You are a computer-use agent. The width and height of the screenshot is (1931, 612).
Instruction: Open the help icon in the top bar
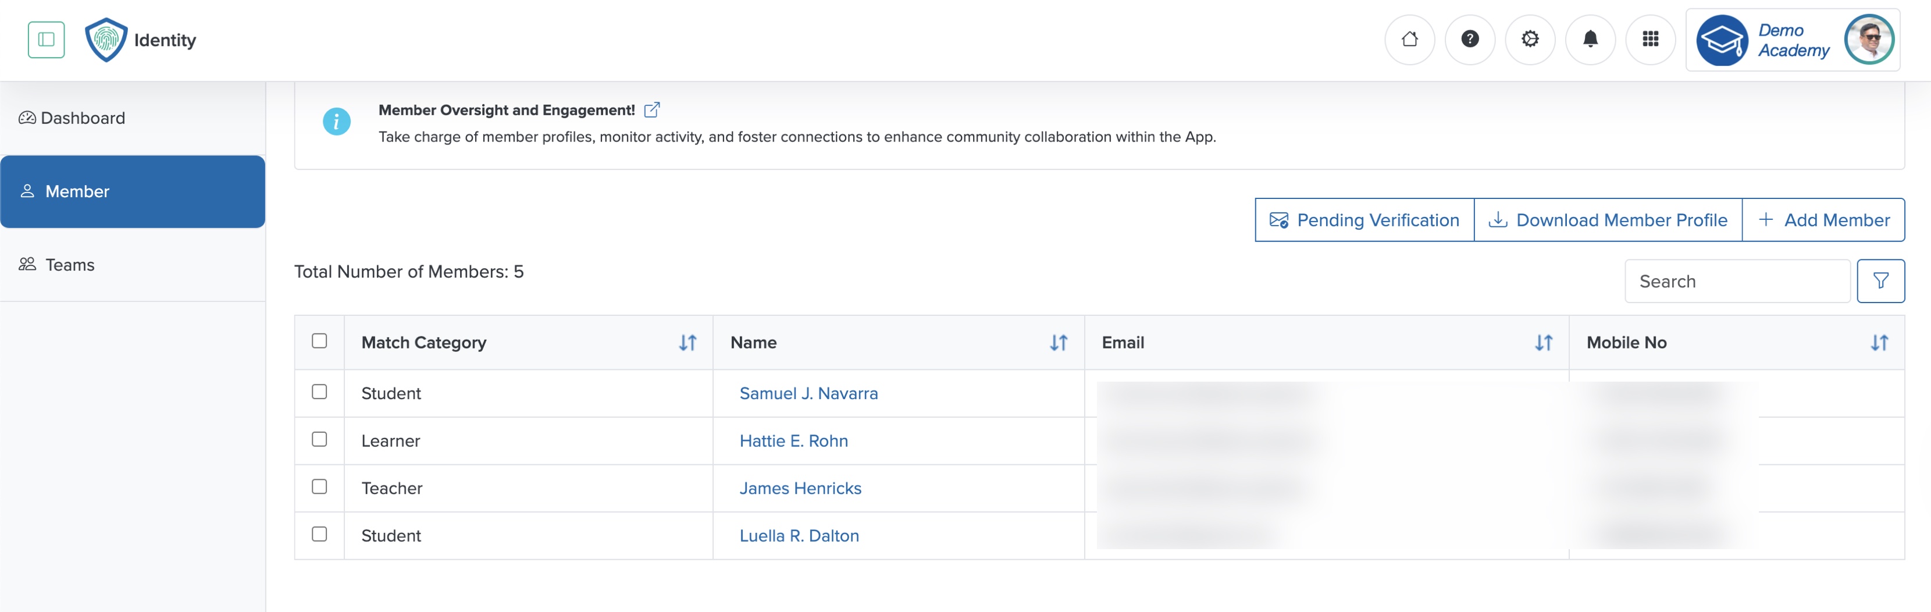[x=1470, y=40]
